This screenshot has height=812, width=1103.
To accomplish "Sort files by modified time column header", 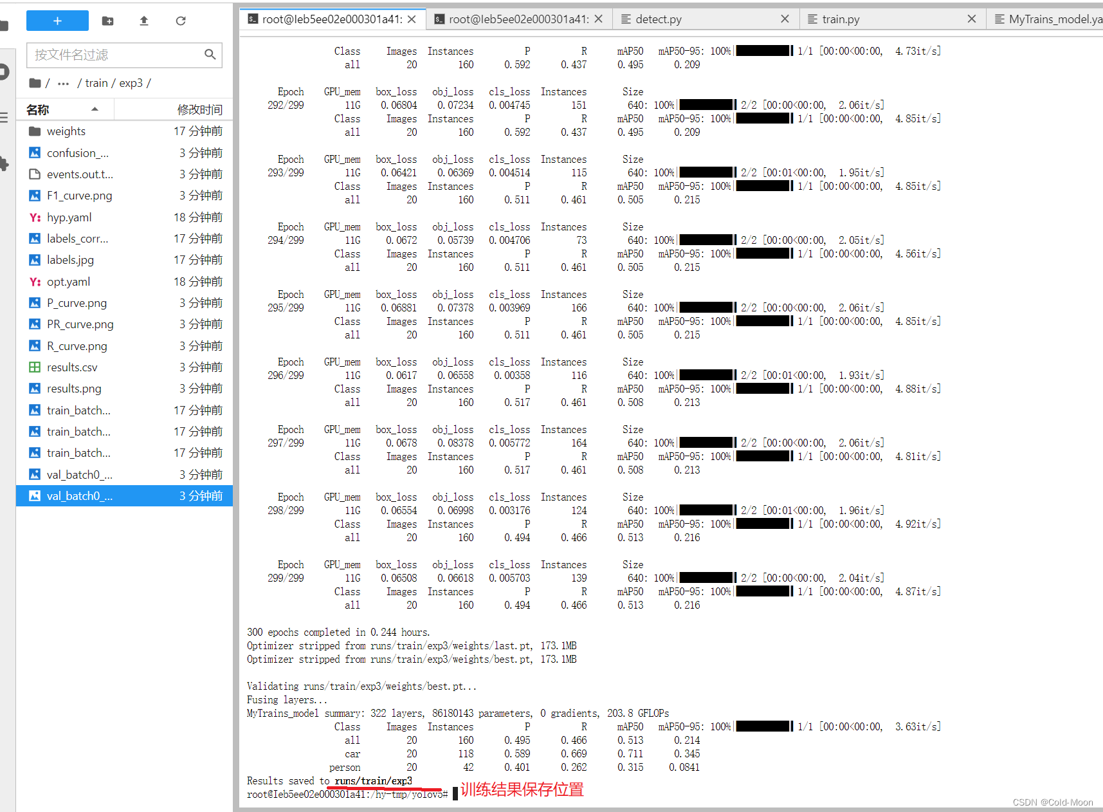I will pos(174,109).
